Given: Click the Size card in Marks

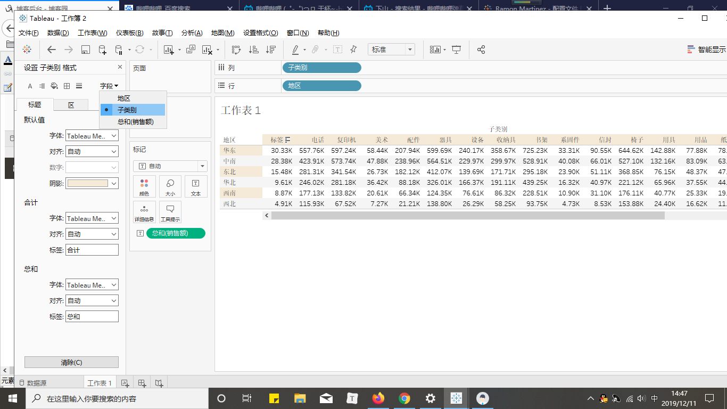Looking at the screenshot, I should click(x=170, y=187).
